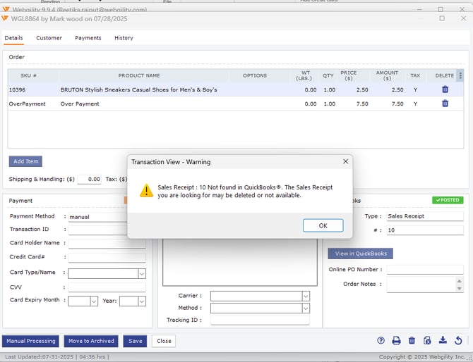The height and width of the screenshot is (362, 473).
Task: Close the Transaction View warning dialog
Action: point(345,161)
